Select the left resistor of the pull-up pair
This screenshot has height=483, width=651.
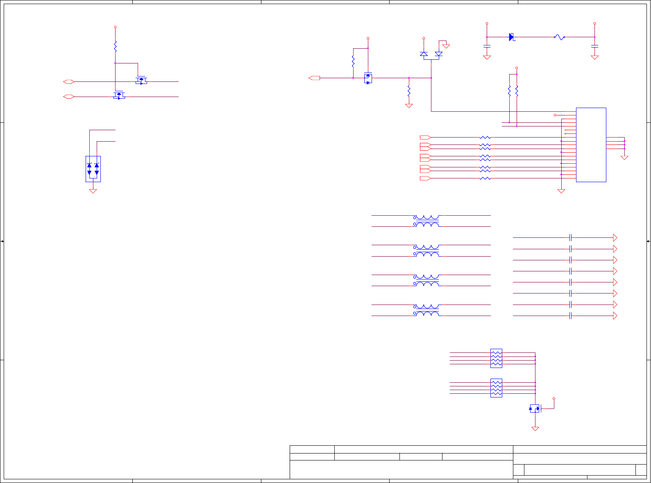pos(509,91)
